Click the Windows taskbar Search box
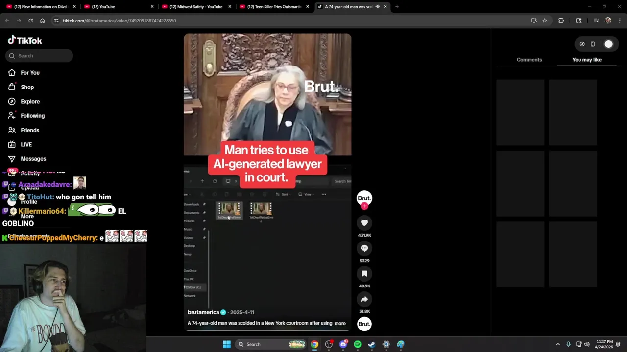 click(x=272, y=344)
